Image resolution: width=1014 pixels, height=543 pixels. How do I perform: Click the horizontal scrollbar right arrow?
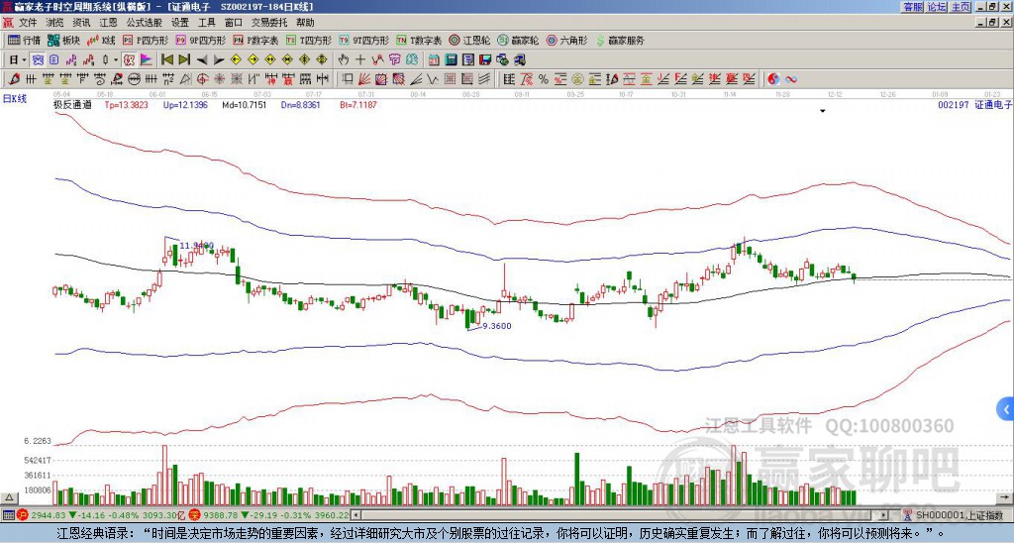(x=884, y=515)
